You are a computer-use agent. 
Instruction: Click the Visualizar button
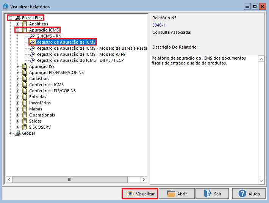point(140,194)
